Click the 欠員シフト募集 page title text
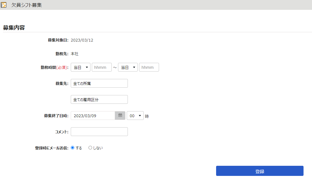This screenshot has width=312, height=186. point(27,5)
